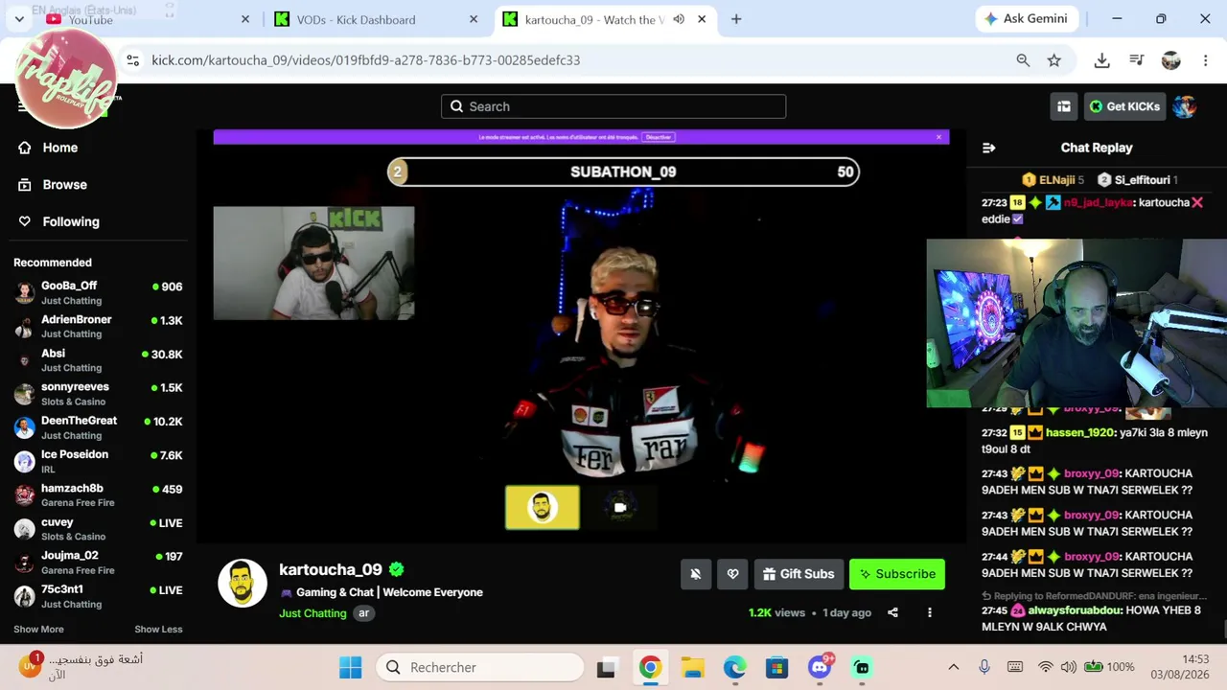The height and width of the screenshot is (690, 1227).
Task: Open the Chrome three-dot menu
Action: tap(1205, 60)
